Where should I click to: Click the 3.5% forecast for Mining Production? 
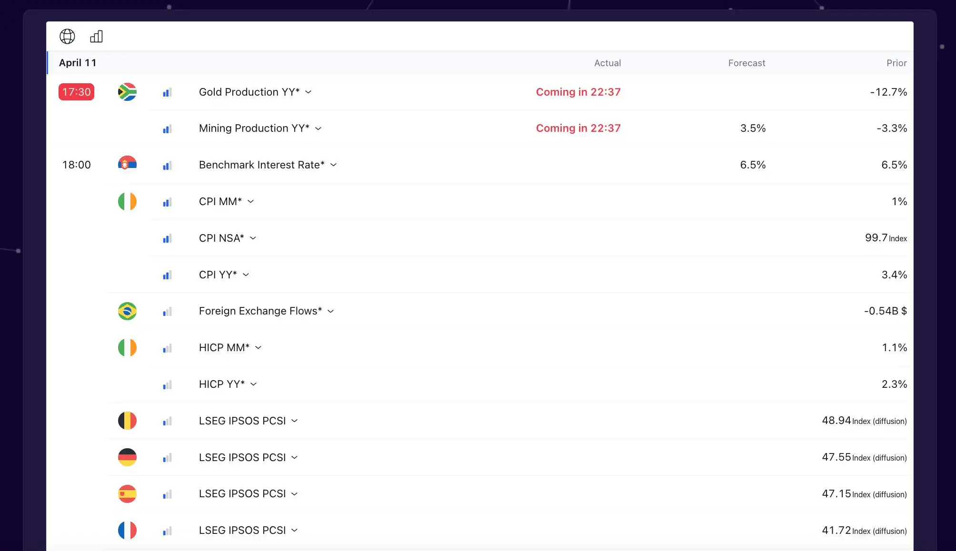coord(753,128)
